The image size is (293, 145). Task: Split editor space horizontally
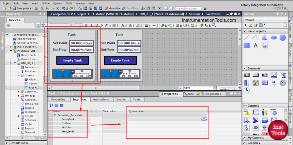tap(166, 8)
